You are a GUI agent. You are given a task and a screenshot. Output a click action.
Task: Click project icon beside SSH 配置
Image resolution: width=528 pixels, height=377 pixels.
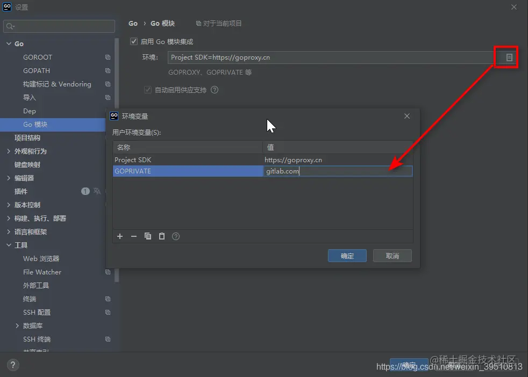[108, 313]
